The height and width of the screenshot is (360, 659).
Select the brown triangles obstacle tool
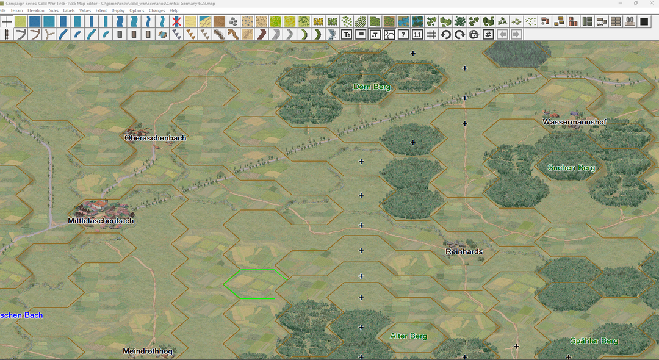[191, 34]
